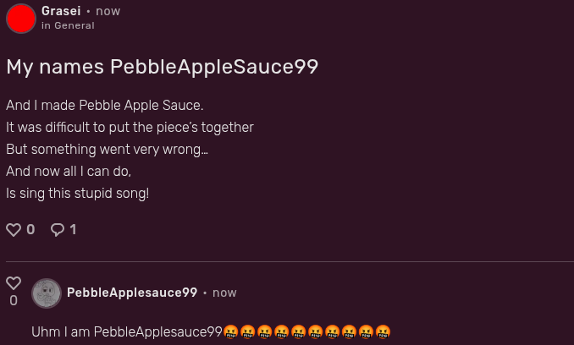Click the comment count "1" on the post
This screenshot has height=345, width=574.
(x=73, y=229)
